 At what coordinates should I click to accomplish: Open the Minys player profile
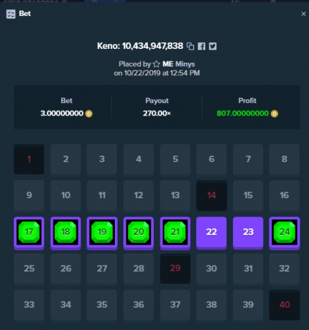[x=185, y=64]
